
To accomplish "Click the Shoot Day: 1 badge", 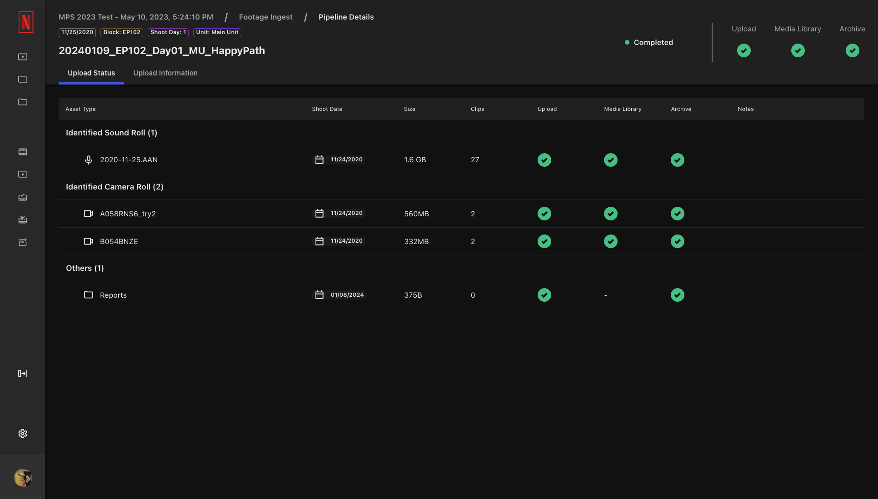I will pos(168,32).
